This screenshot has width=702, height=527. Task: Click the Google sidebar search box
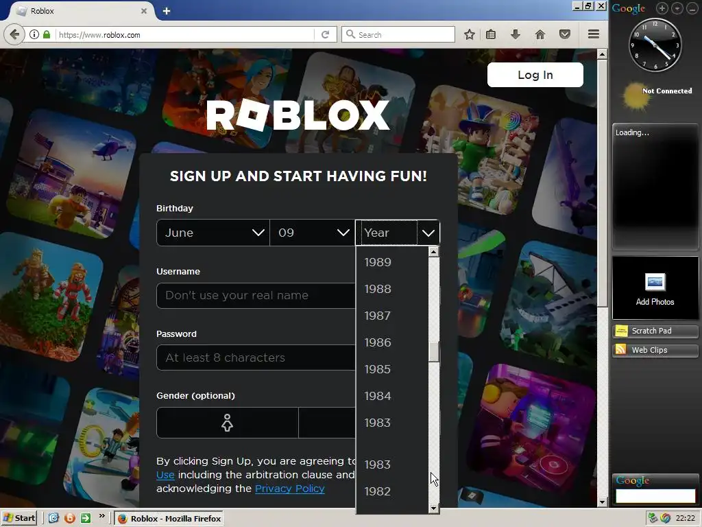coord(655,495)
